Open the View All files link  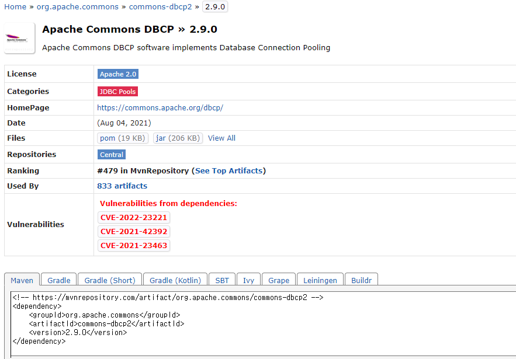221,138
